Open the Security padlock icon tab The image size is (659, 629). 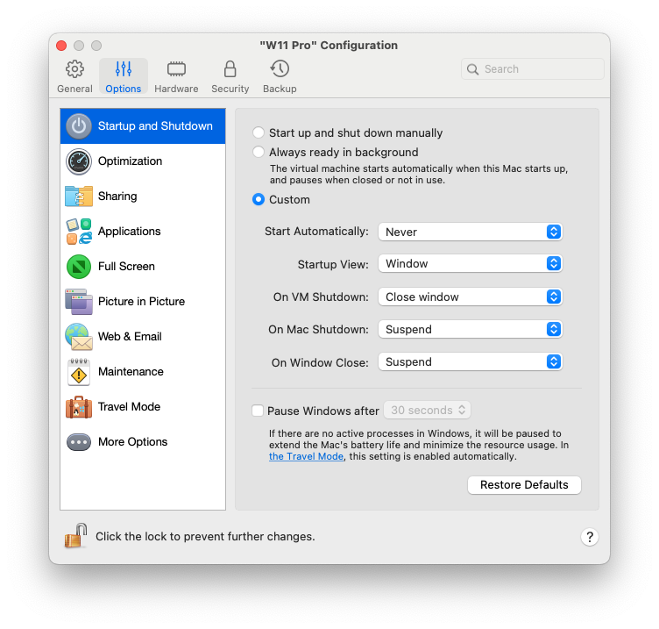click(x=230, y=69)
